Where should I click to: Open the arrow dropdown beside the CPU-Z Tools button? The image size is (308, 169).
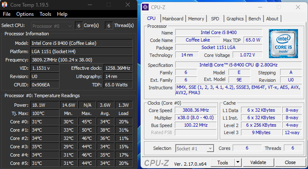[238, 162]
